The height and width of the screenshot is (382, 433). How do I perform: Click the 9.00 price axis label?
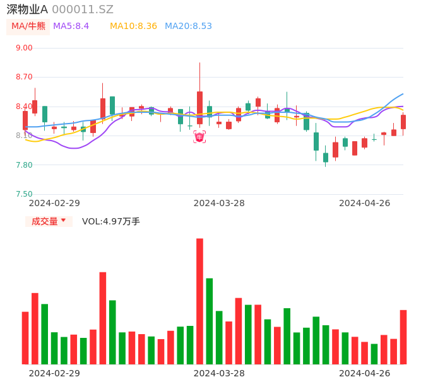point(23,48)
